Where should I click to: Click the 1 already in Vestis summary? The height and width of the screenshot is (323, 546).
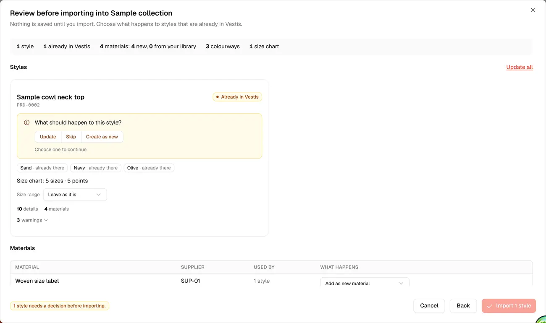pos(67,47)
